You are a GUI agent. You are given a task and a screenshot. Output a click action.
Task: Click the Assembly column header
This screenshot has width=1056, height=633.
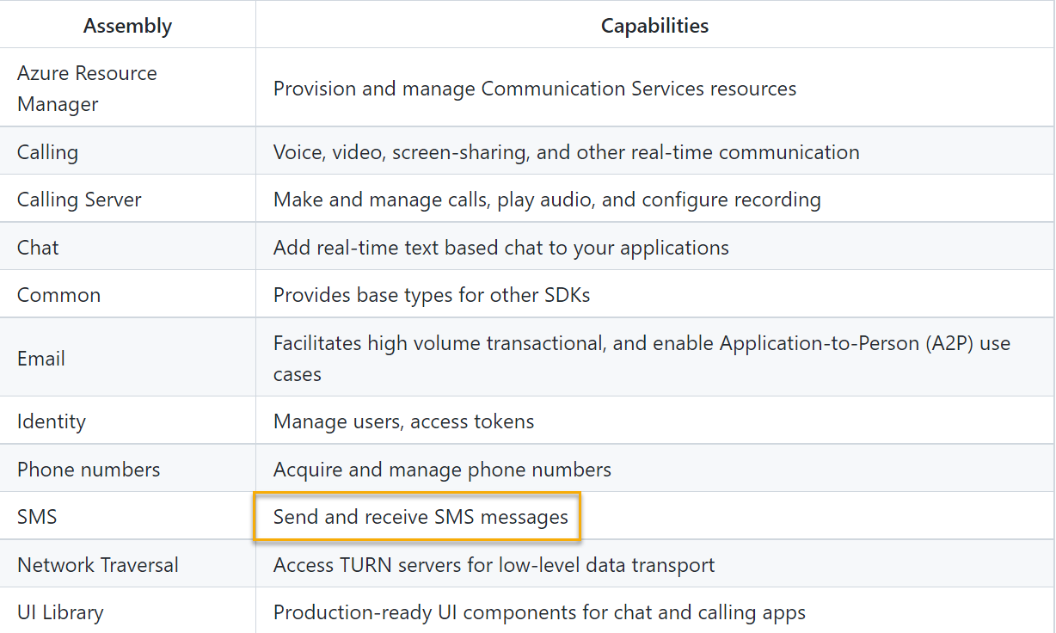[127, 26]
